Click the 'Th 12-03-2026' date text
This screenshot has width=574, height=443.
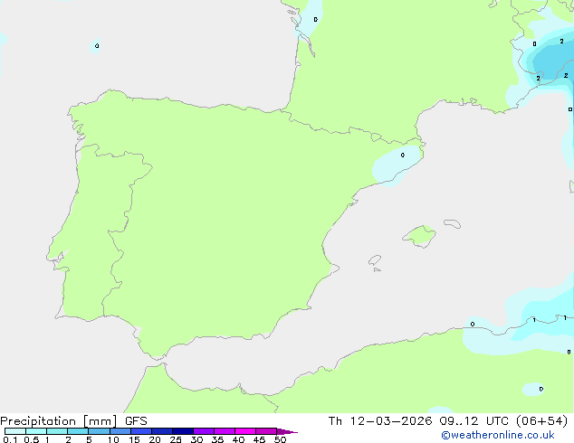point(380,421)
